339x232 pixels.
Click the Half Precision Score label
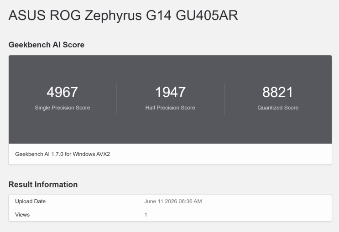pos(170,108)
